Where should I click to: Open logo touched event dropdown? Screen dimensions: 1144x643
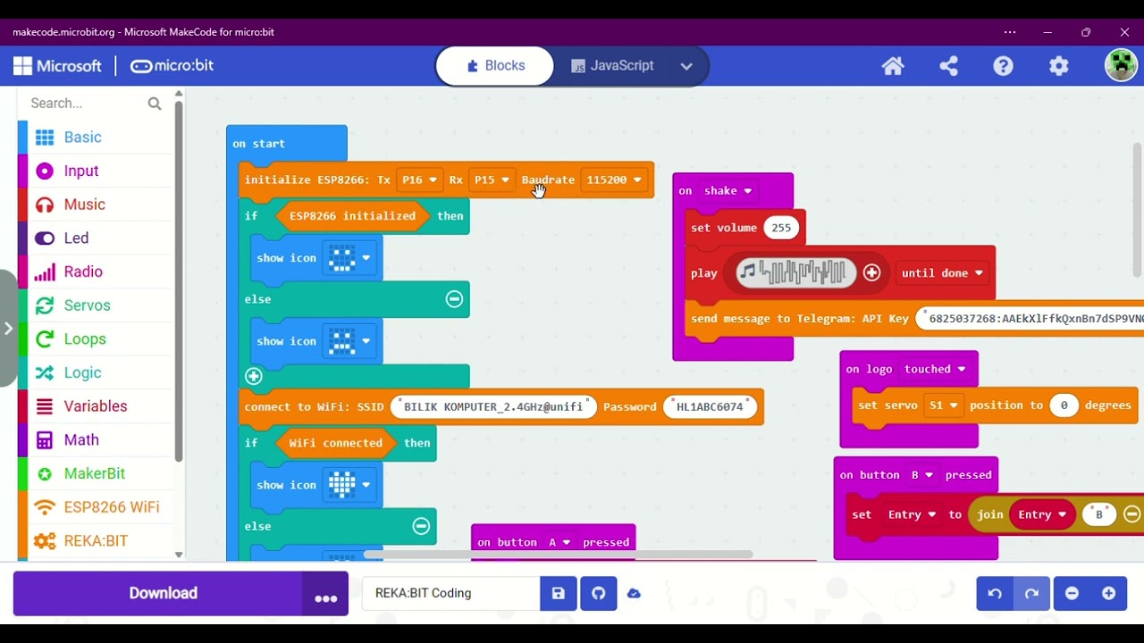pos(935,369)
